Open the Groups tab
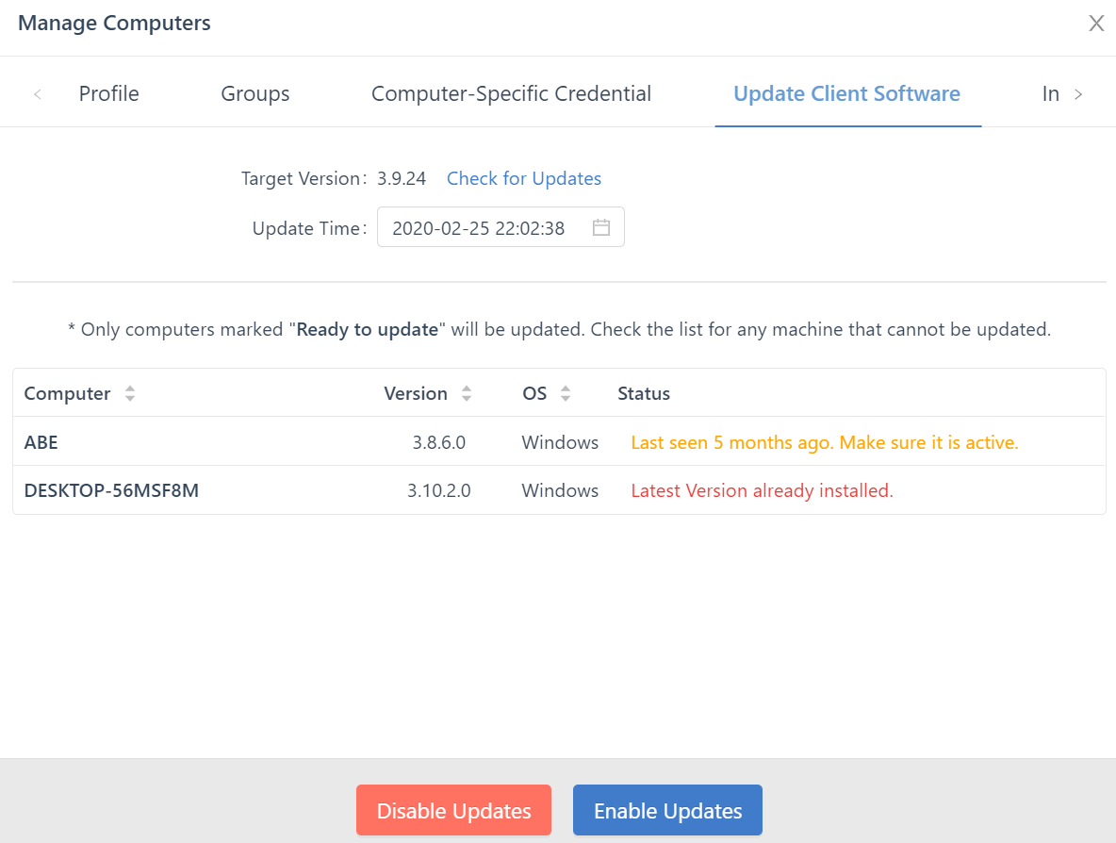 254,93
